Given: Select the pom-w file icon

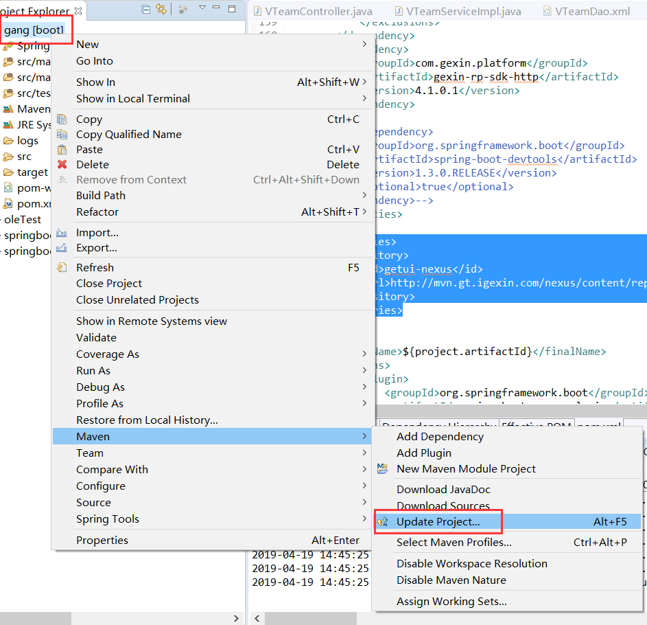Looking at the screenshot, I should (x=8, y=188).
